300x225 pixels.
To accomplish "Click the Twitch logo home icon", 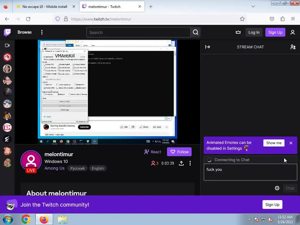I will tap(7, 32).
